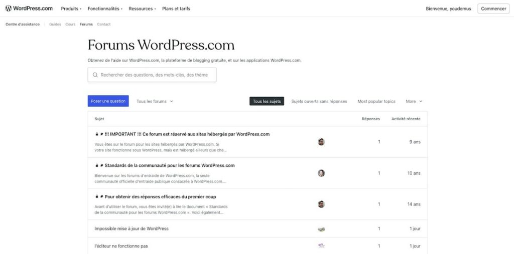Click the Sujet column header
The image size is (514, 254).
[99, 119]
